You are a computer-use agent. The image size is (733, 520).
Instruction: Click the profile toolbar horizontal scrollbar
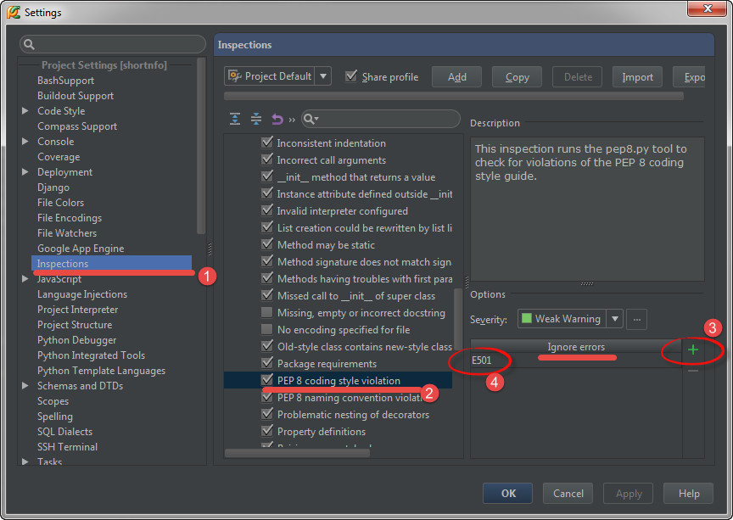point(453,96)
